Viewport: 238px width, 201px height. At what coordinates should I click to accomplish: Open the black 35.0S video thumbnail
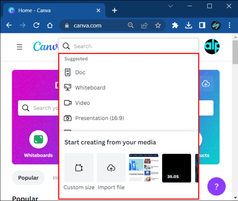(x=177, y=168)
